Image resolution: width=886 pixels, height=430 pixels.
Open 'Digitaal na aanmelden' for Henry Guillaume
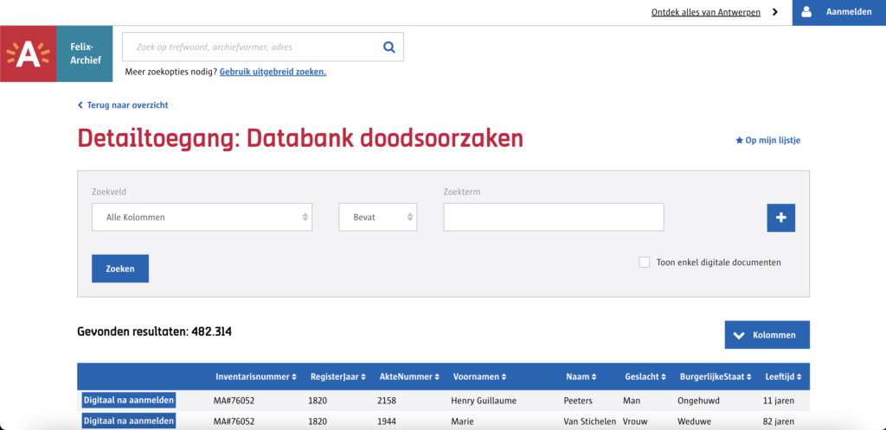point(129,400)
